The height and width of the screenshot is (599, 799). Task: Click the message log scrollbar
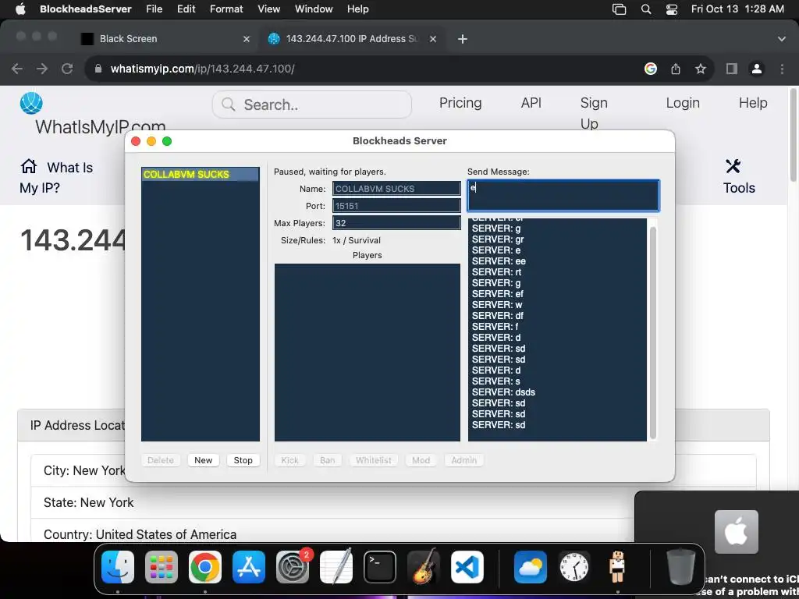tap(653, 332)
